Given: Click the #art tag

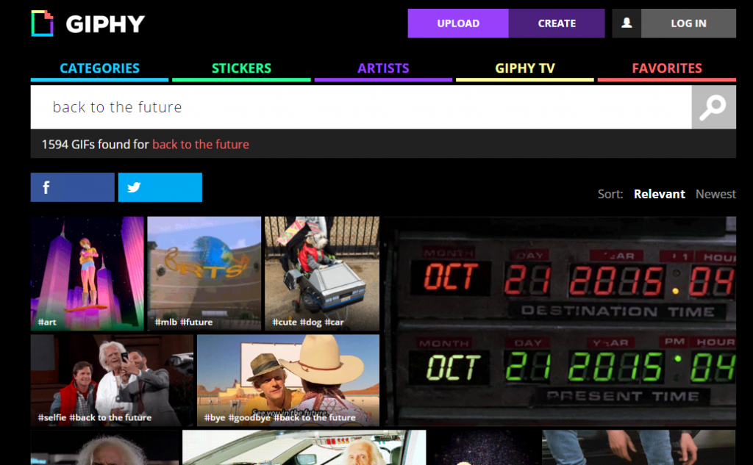Looking at the screenshot, I should [47, 322].
